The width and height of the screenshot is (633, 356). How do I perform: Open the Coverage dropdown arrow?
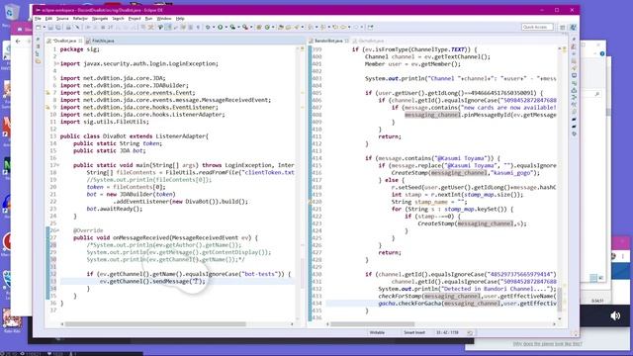(x=238, y=27)
